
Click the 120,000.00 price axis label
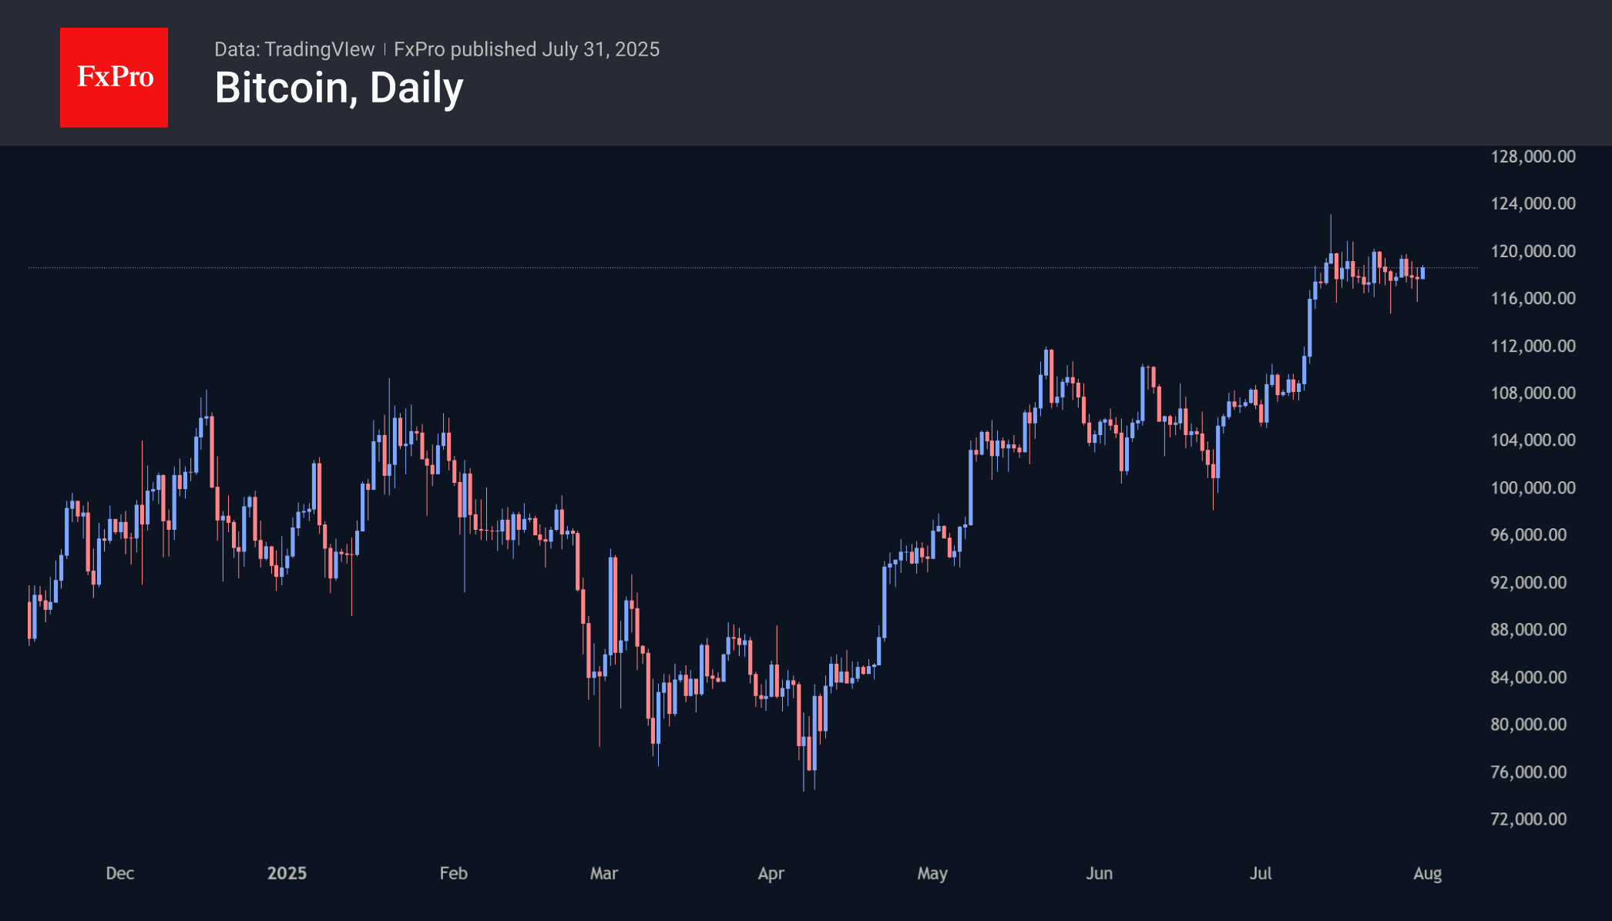(x=1533, y=251)
